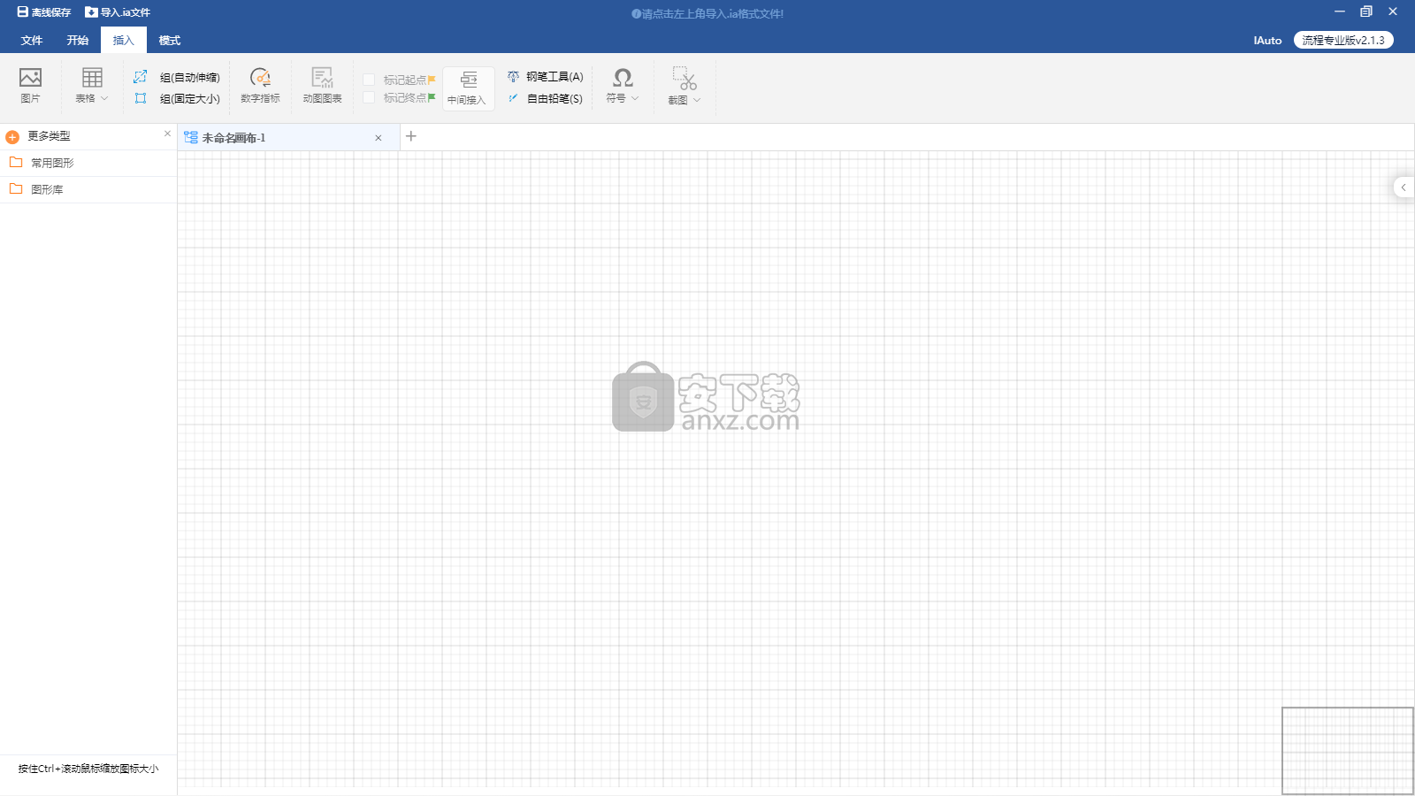This screenshot has width=1415, height=796.
Task: Click the Ctrl+scroll zoom hint text
Action: point(88,769)
